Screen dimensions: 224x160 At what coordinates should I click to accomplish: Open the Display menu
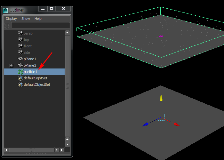(11, 19)
